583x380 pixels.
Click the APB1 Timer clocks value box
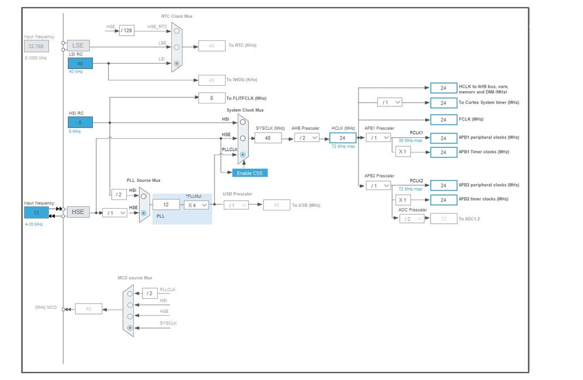coord(443,152)
